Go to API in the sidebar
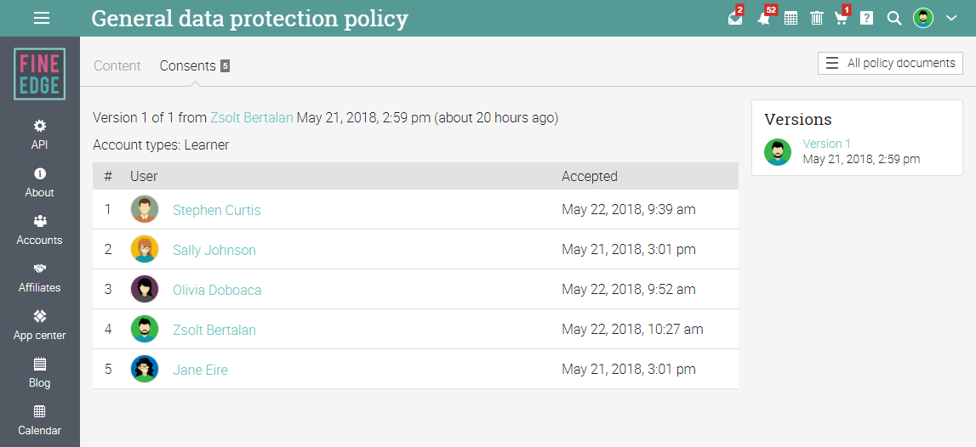Screen dimensions: 976x447 (x=40, y=134)
